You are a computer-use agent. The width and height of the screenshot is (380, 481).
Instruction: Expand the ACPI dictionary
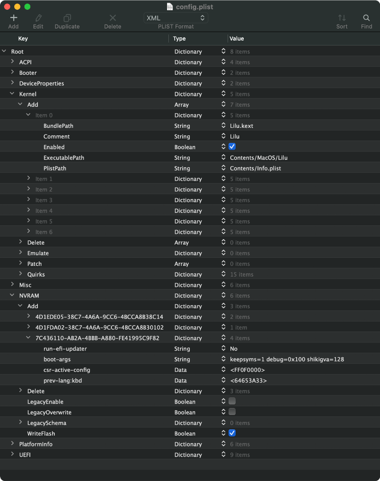12,62
